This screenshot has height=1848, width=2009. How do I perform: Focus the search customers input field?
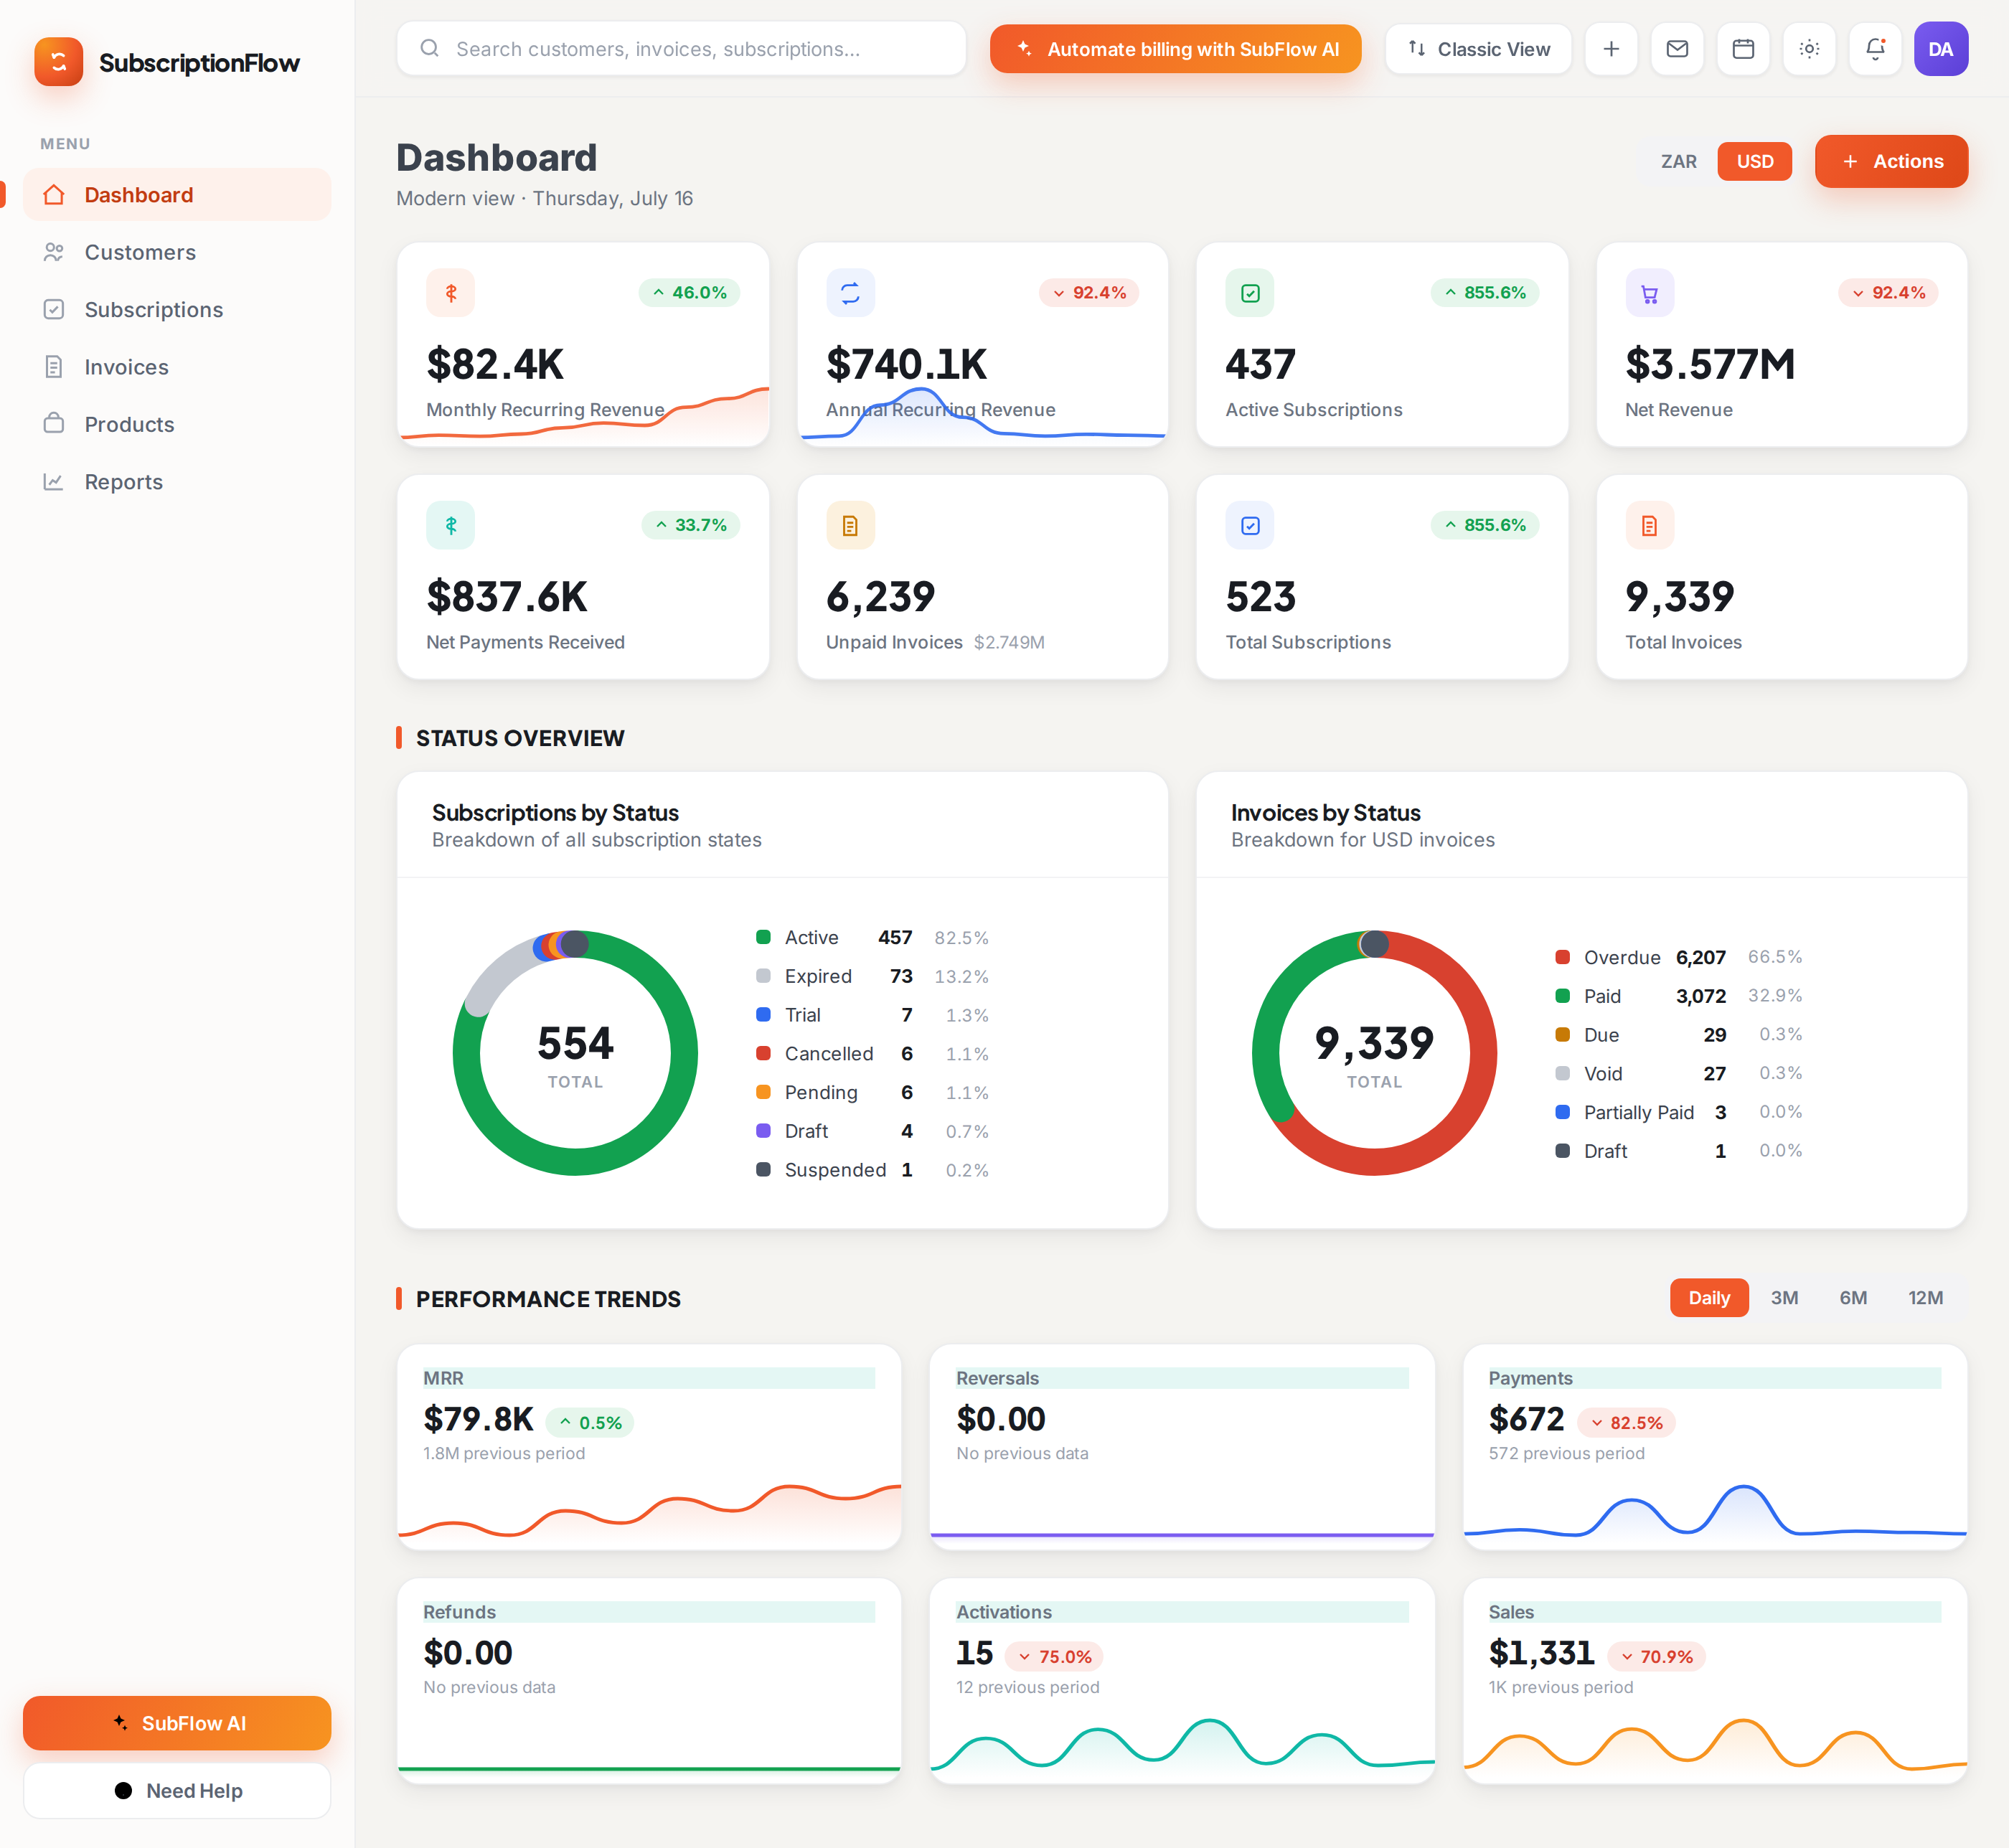click(x=681, y=49)
